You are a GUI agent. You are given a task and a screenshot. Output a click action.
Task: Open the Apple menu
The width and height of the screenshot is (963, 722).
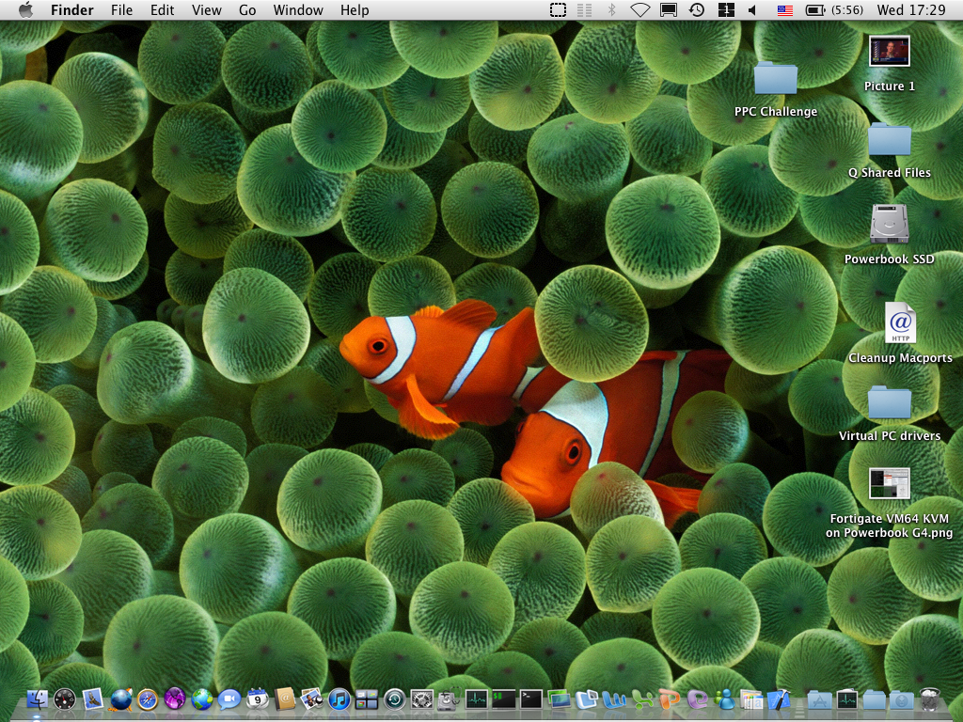pos(25,9)
